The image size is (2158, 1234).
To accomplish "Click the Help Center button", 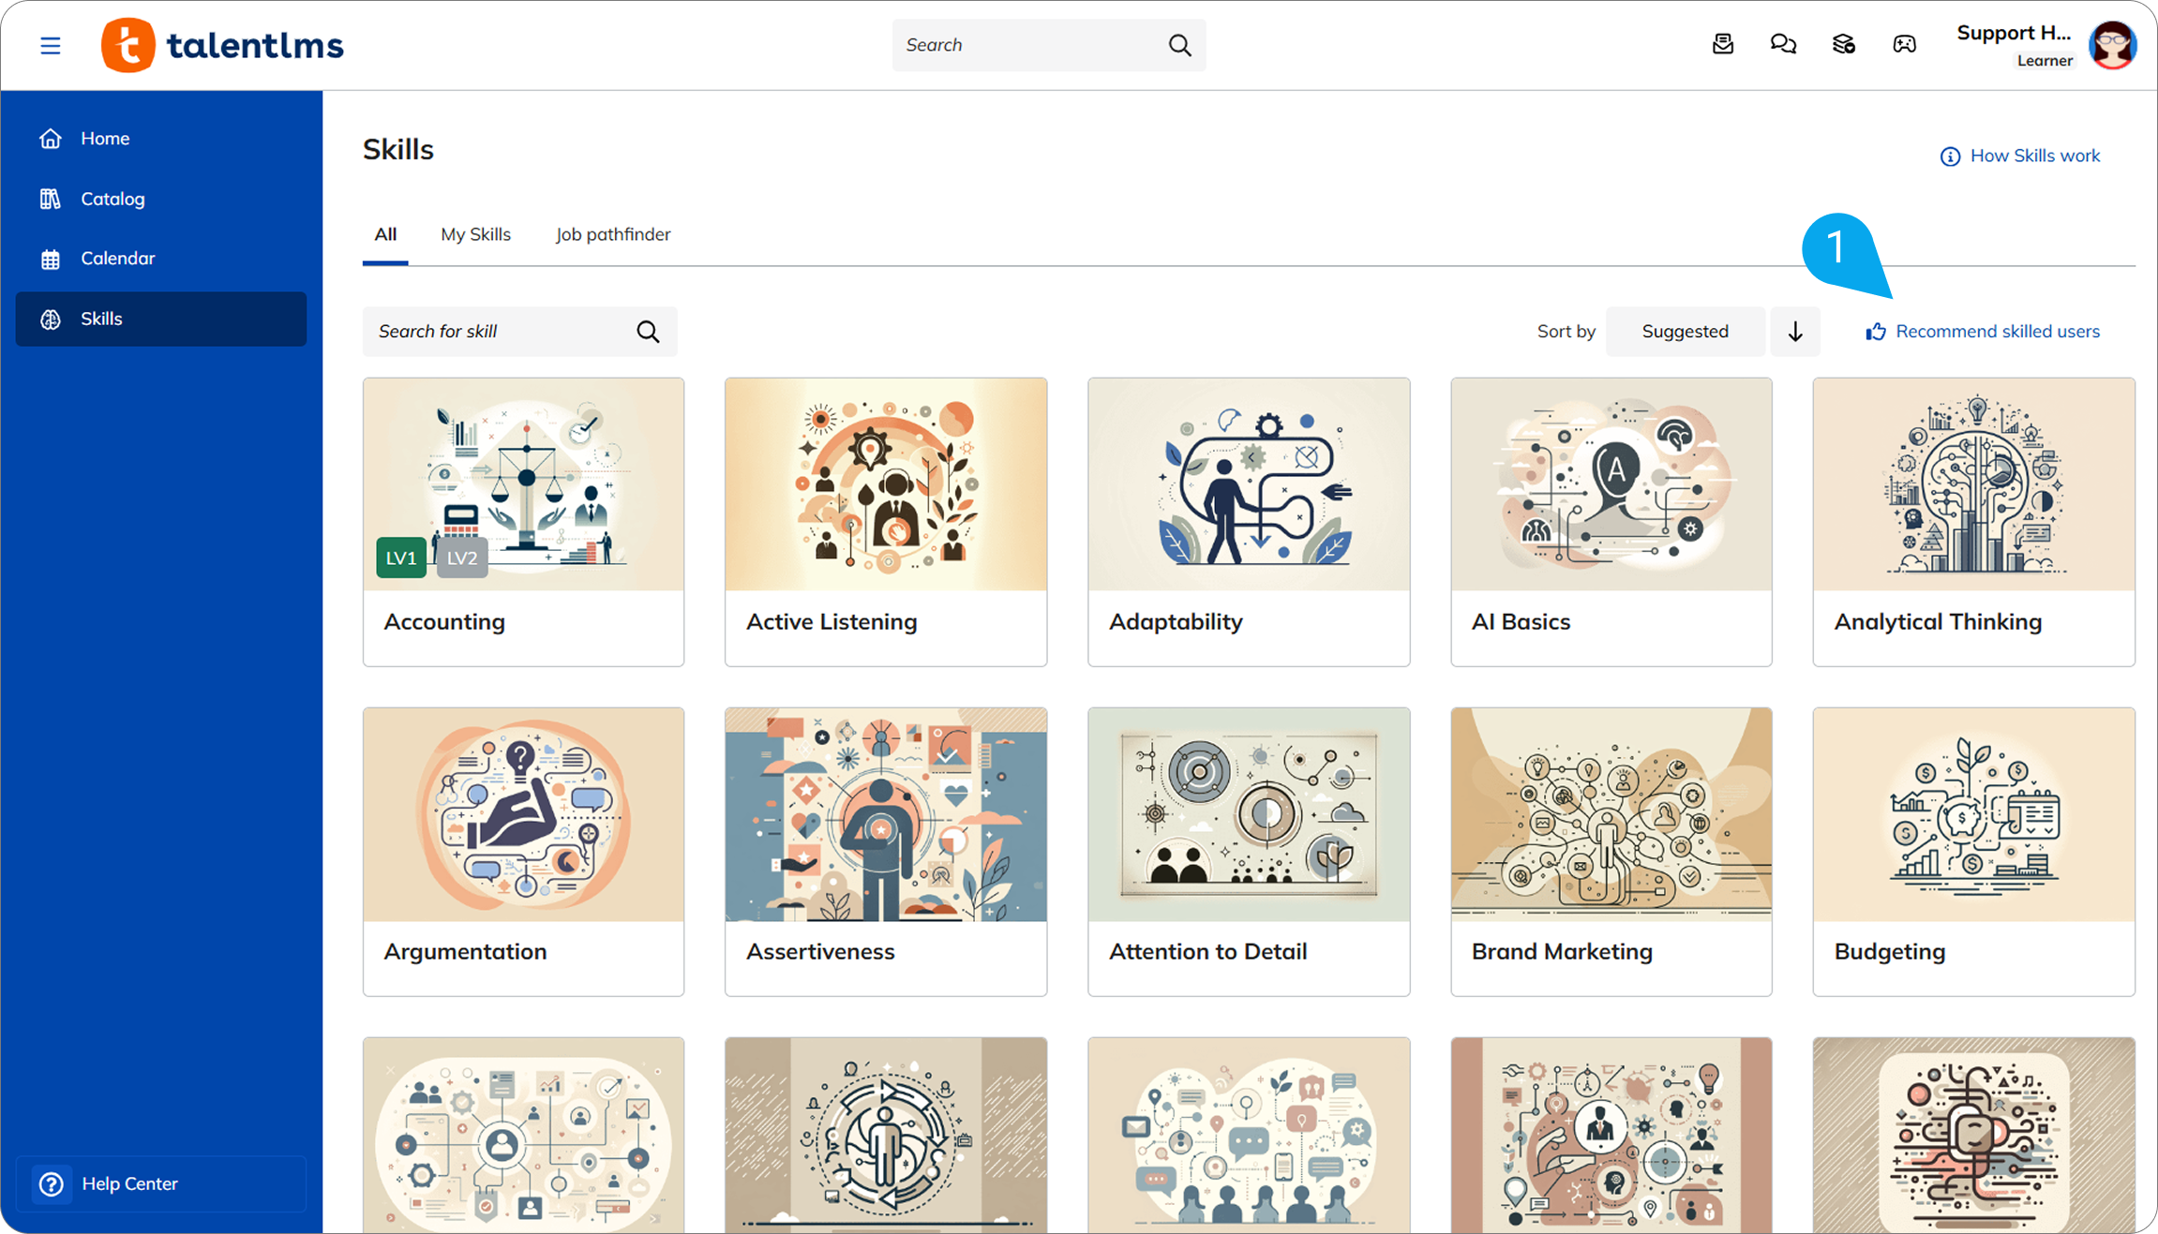I will click(x=129, y=1183).
